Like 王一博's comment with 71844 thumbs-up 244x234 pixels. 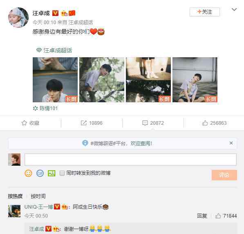(218, 216)
